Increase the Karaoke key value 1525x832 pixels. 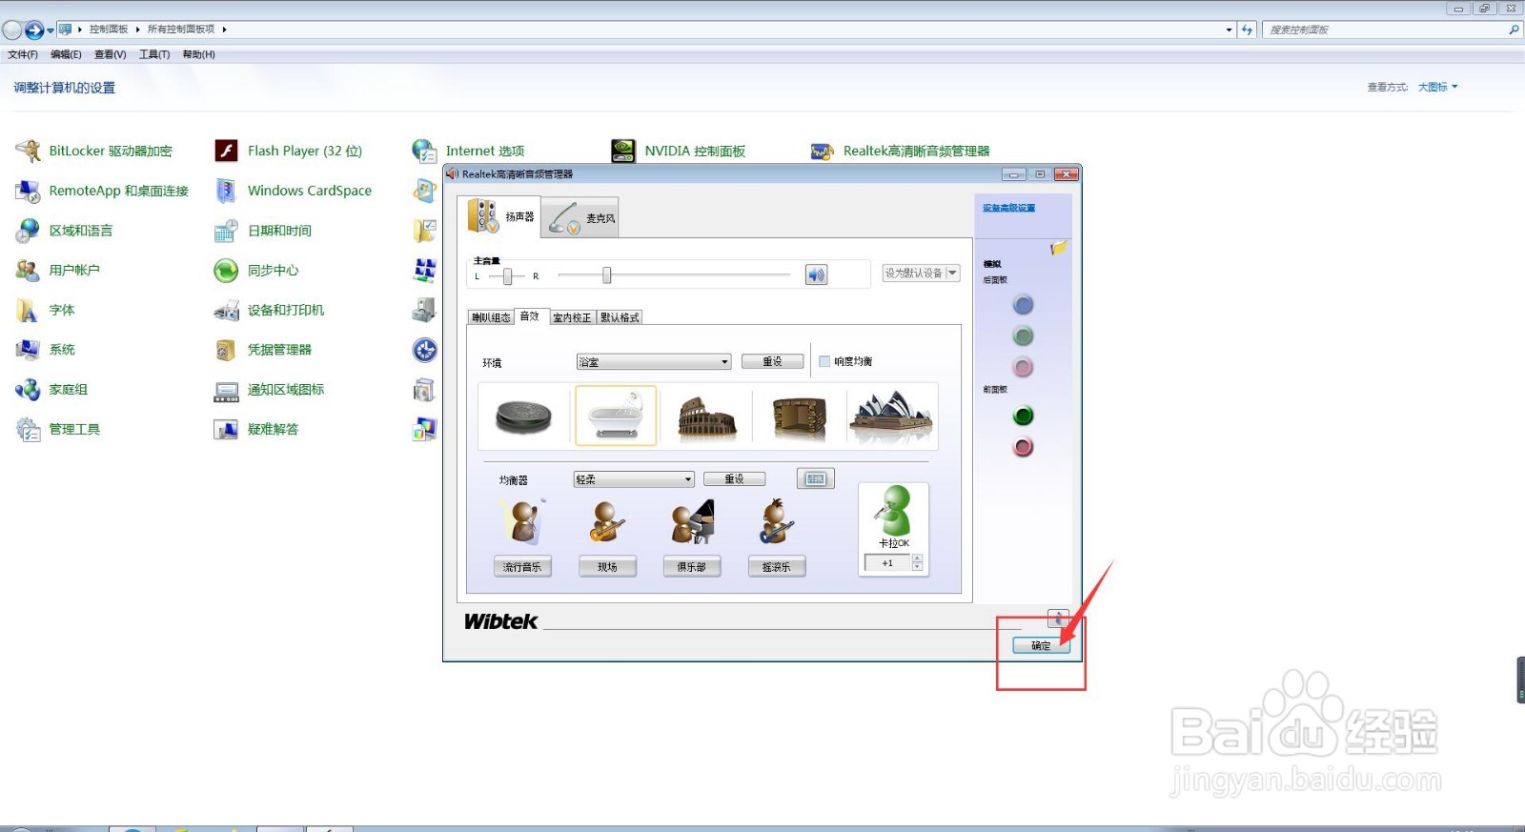[x=917, y=559]
